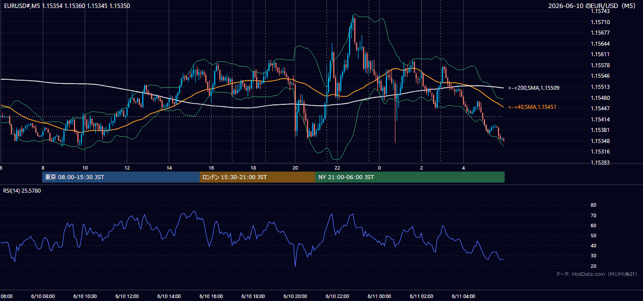This screenshot has height=301, width=643.
Task: Click price axis label 1.15546
Action: tap(600, 76)
